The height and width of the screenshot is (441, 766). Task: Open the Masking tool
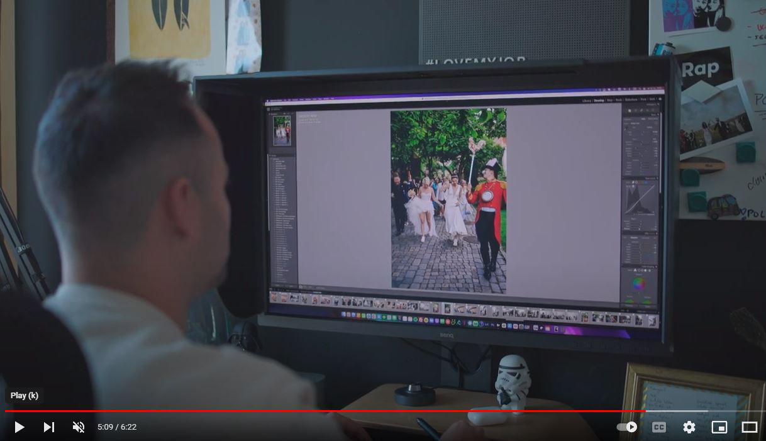648,111
